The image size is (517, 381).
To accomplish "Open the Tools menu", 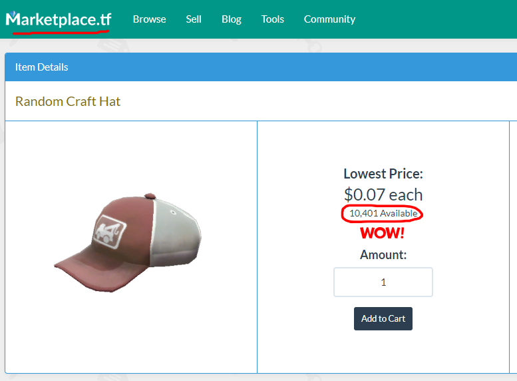I will (x=273, y=19).
